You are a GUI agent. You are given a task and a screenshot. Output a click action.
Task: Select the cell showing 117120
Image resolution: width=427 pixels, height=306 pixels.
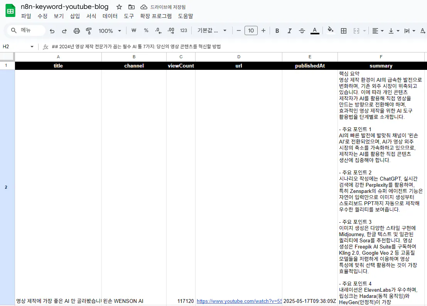181,187
